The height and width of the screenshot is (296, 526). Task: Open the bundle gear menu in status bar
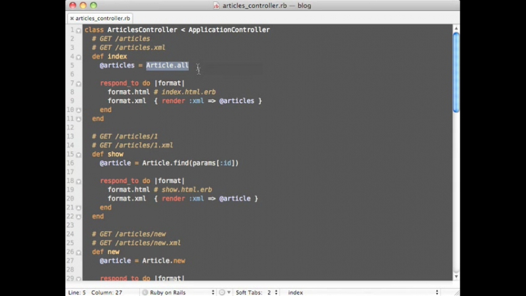click(x=224, y=292)
